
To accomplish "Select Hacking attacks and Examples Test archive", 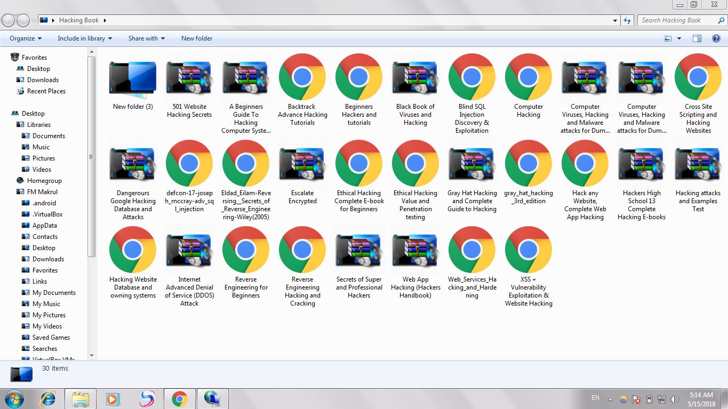I will pyautogui.click(x=698, y=177).
